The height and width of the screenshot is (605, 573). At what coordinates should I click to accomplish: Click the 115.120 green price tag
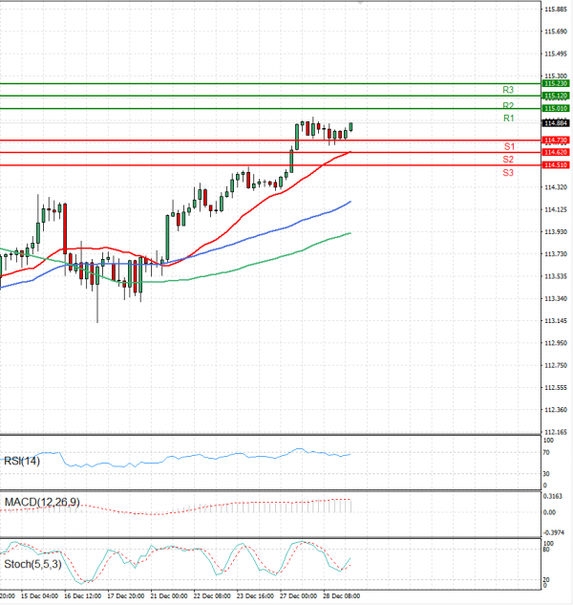(556, 97)
